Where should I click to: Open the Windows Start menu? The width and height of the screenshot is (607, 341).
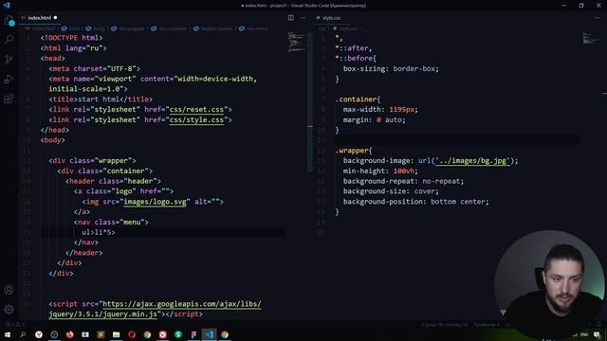pyautogui.click(x=8, y=334)
